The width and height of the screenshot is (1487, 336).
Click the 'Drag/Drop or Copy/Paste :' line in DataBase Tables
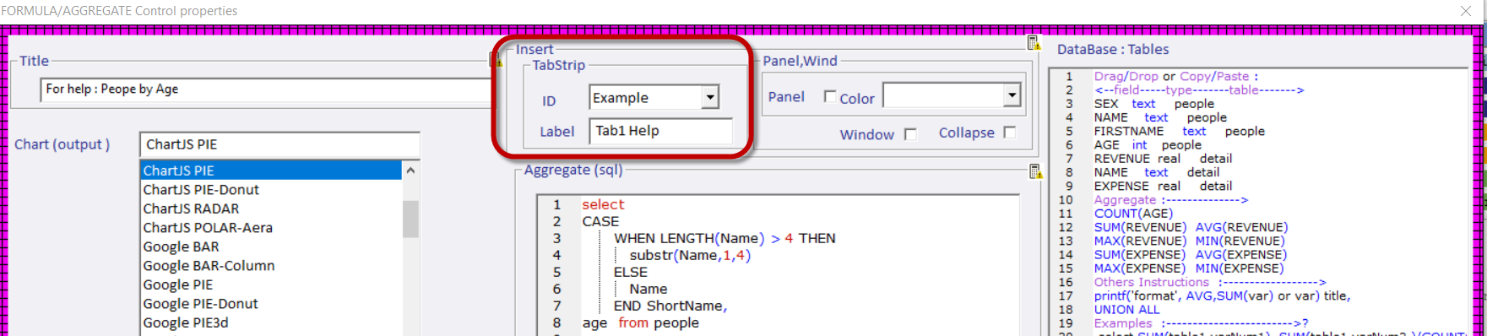point(1176,76)
